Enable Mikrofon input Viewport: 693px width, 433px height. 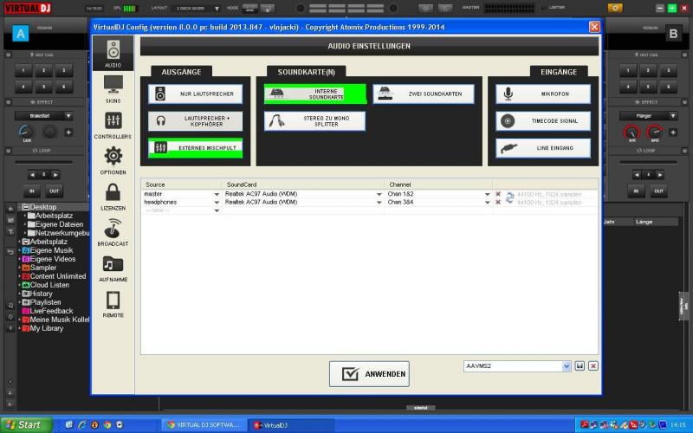[x=543, y=94]
